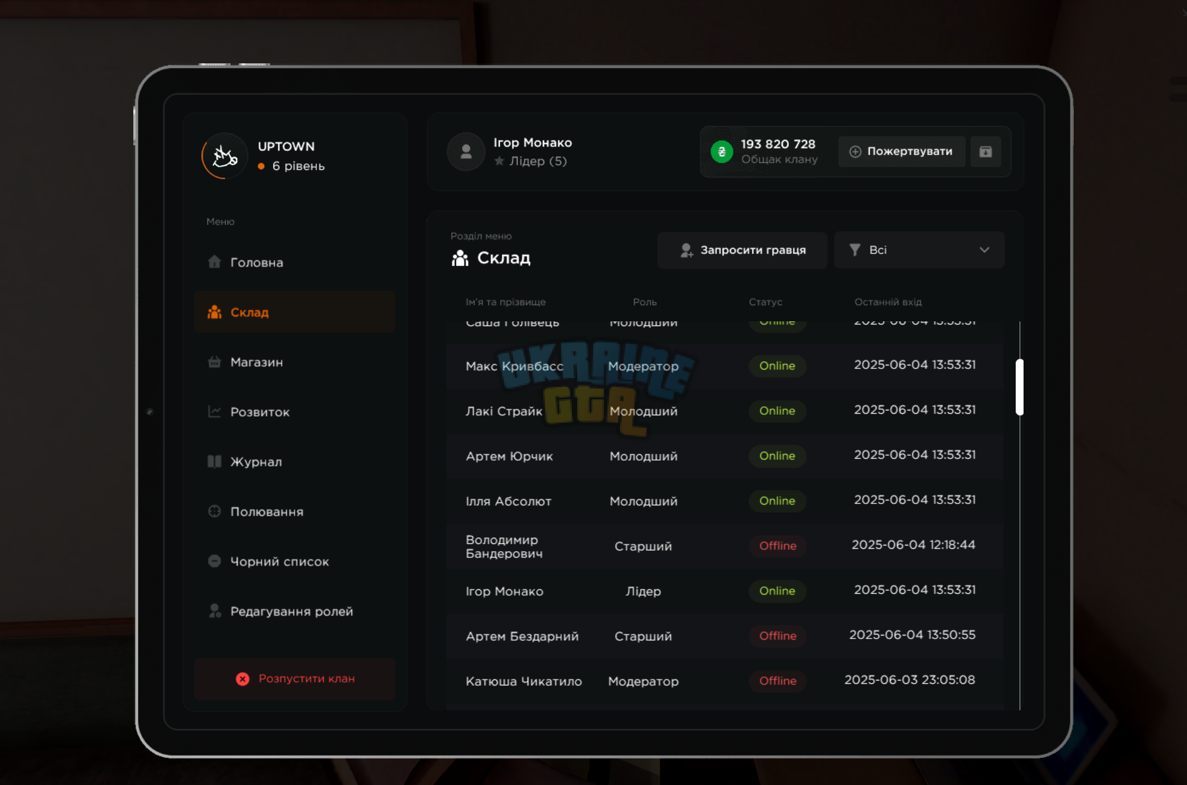Click the last login 2025-06-03 23:05:08
This screenshot has width=1187, height=785.
pyautogui.click(x=910, y=680)
